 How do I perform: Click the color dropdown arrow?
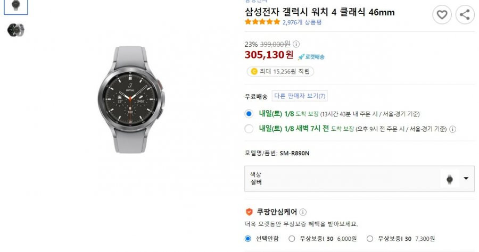[466, 178]
